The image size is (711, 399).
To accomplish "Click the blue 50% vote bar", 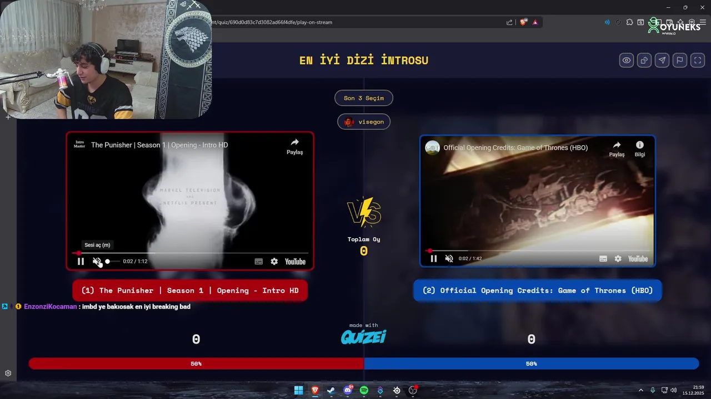I will [531, 364].
